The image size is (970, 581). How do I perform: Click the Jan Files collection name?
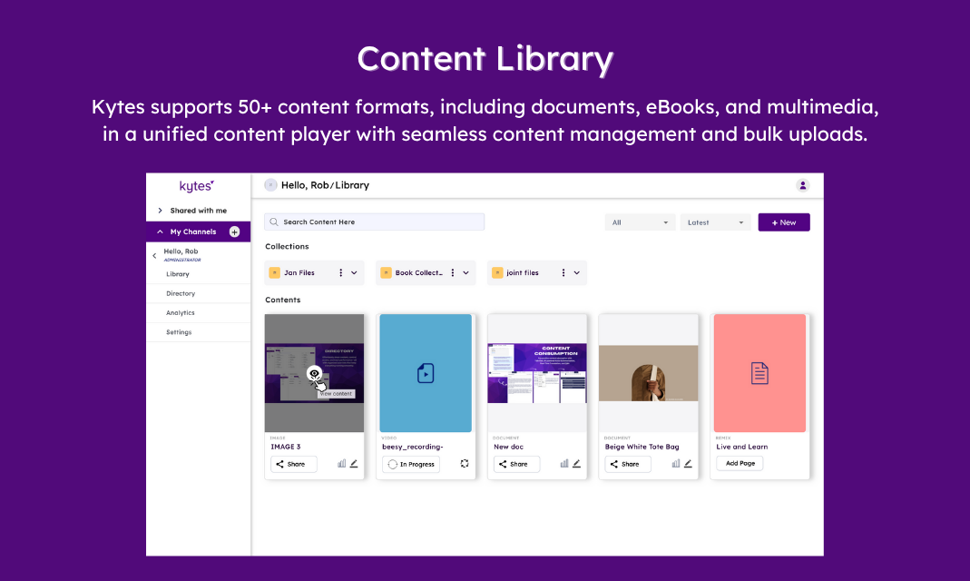point(299,273)
